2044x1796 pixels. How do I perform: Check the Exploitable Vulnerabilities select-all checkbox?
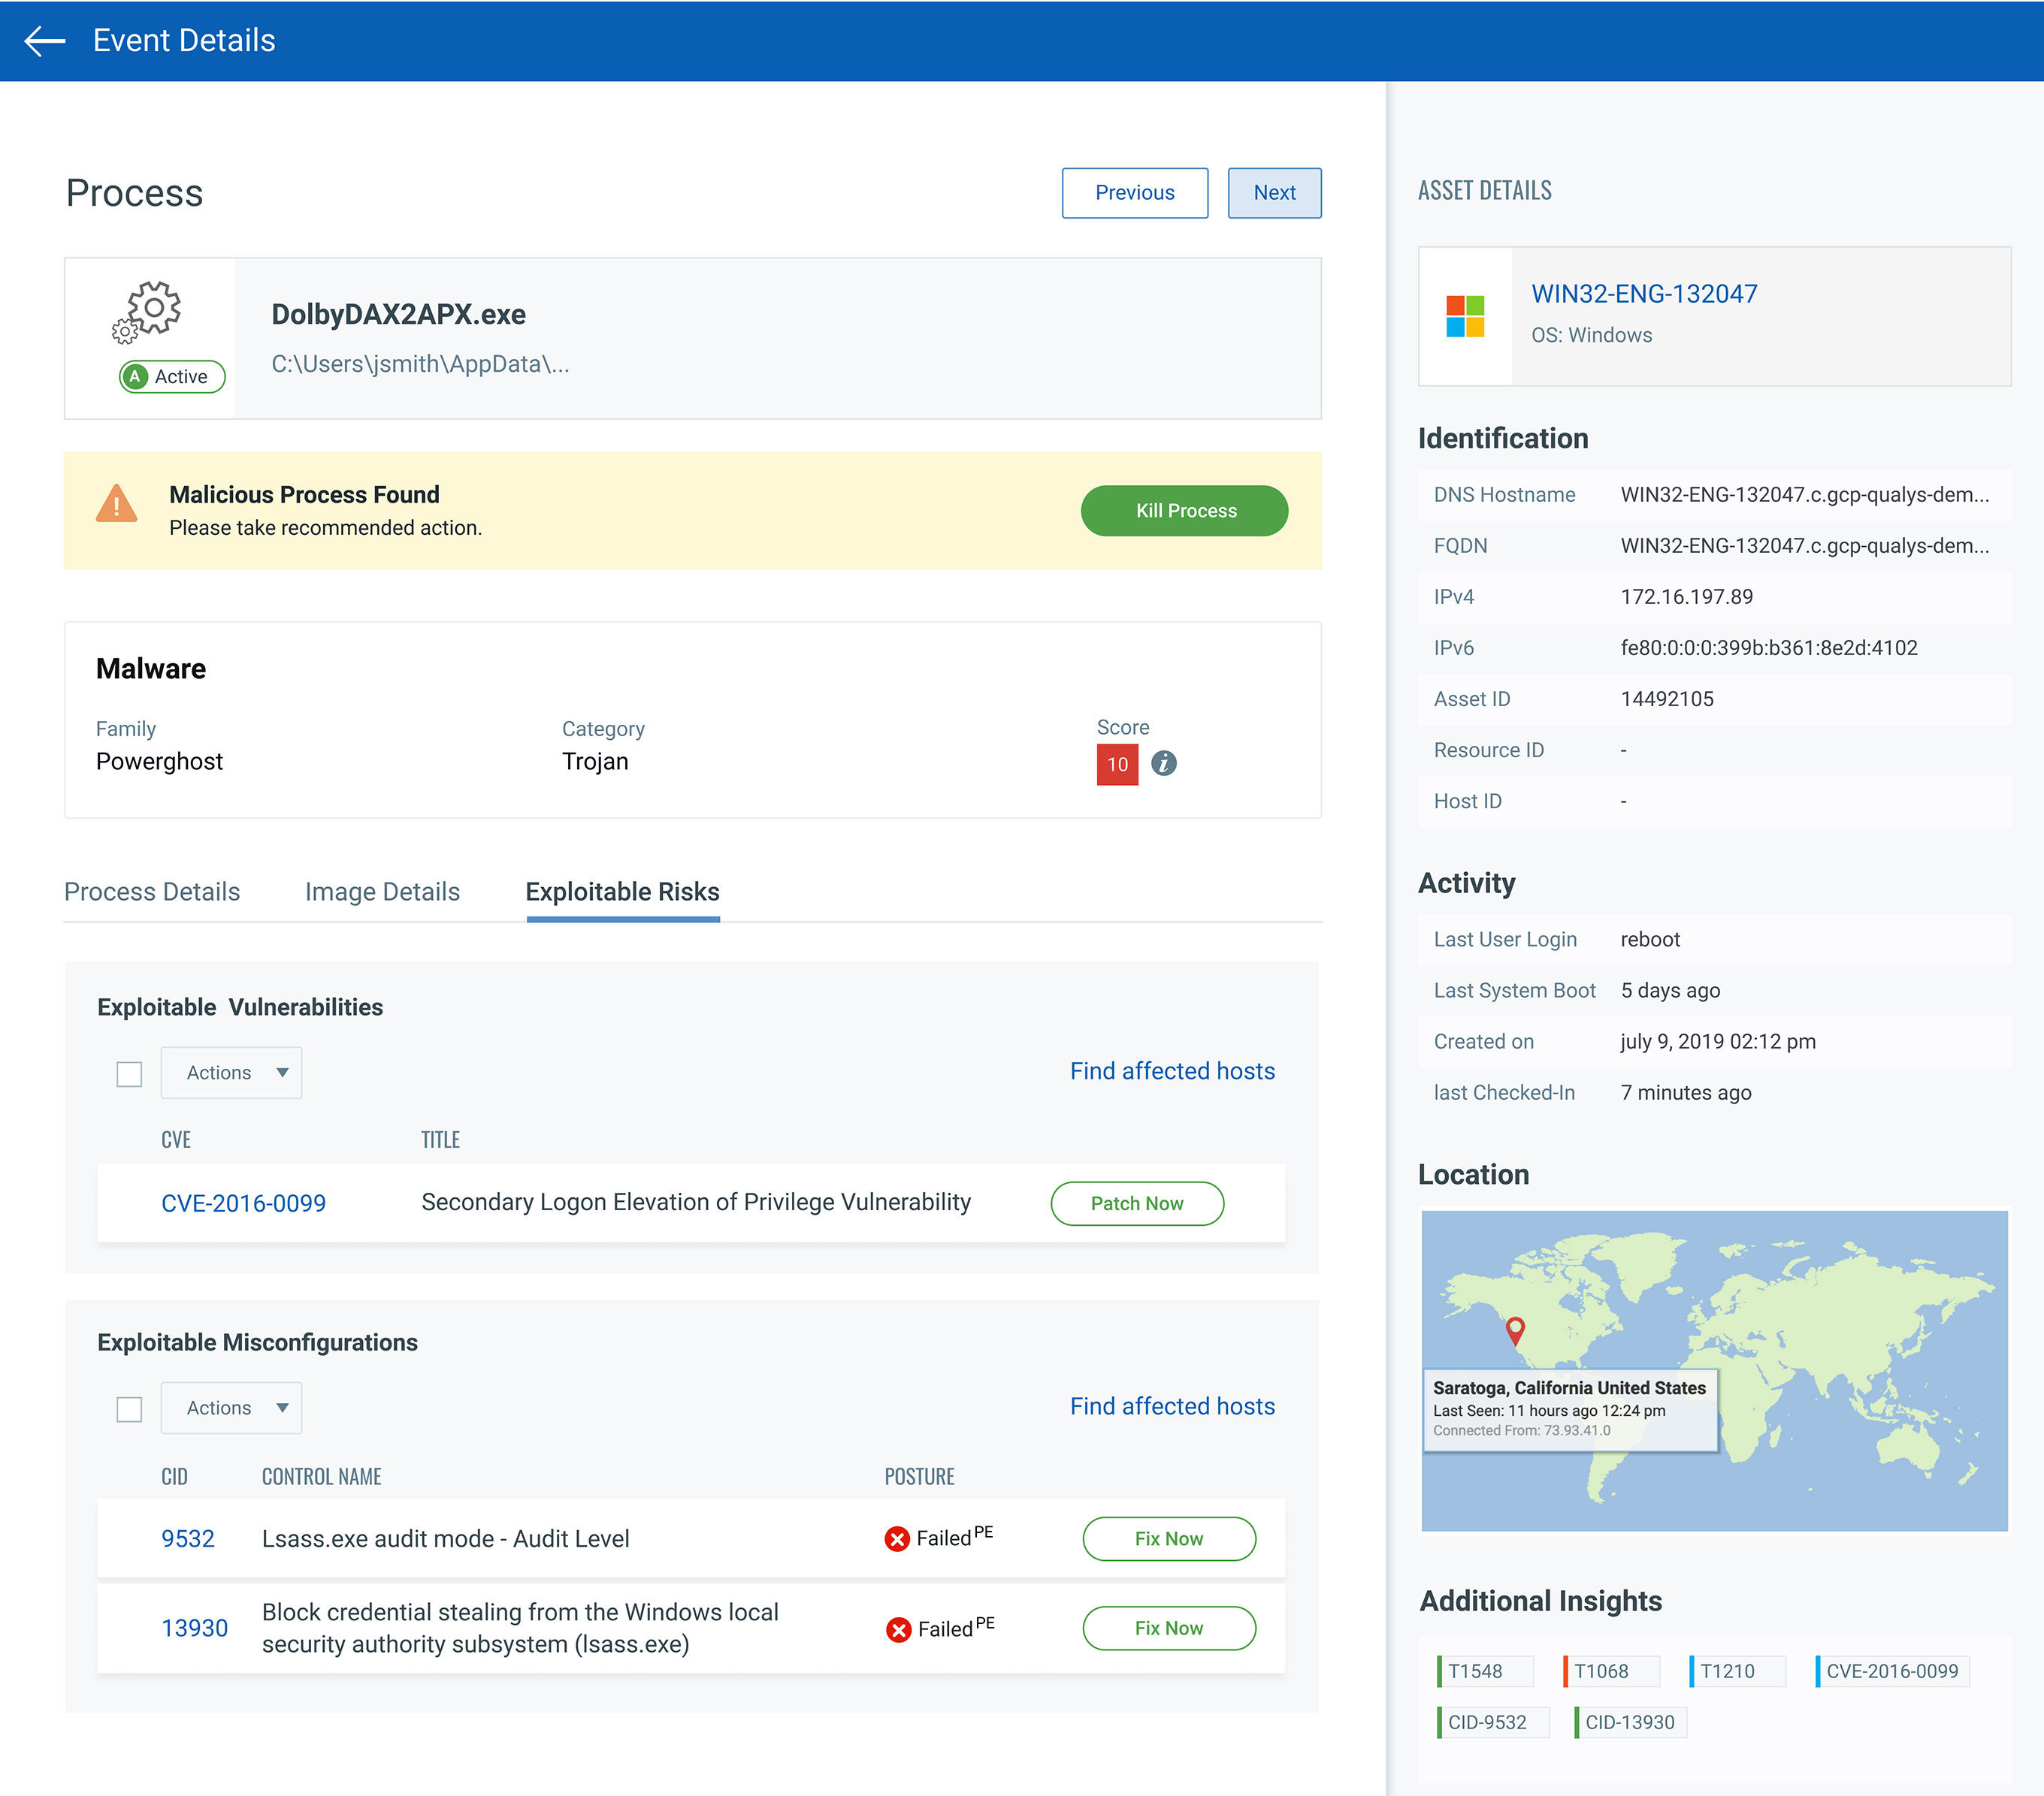pyautogui.click(x=129, y=1074)
